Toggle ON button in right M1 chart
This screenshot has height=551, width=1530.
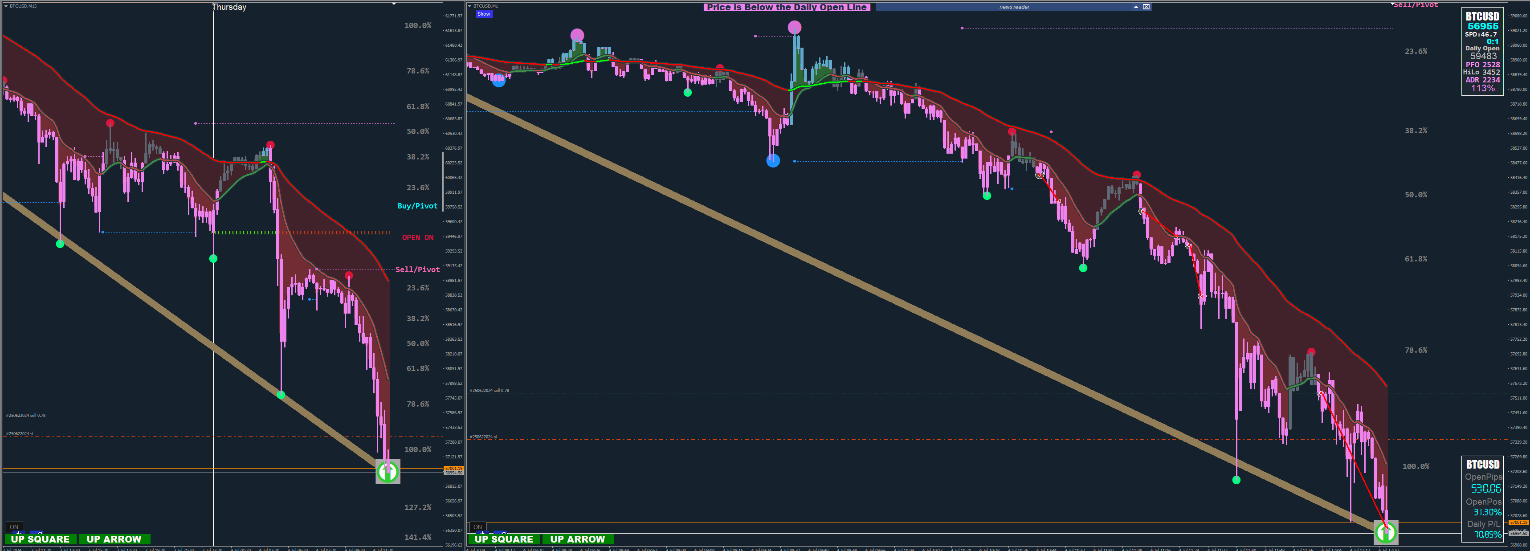(x=477, y=527)
